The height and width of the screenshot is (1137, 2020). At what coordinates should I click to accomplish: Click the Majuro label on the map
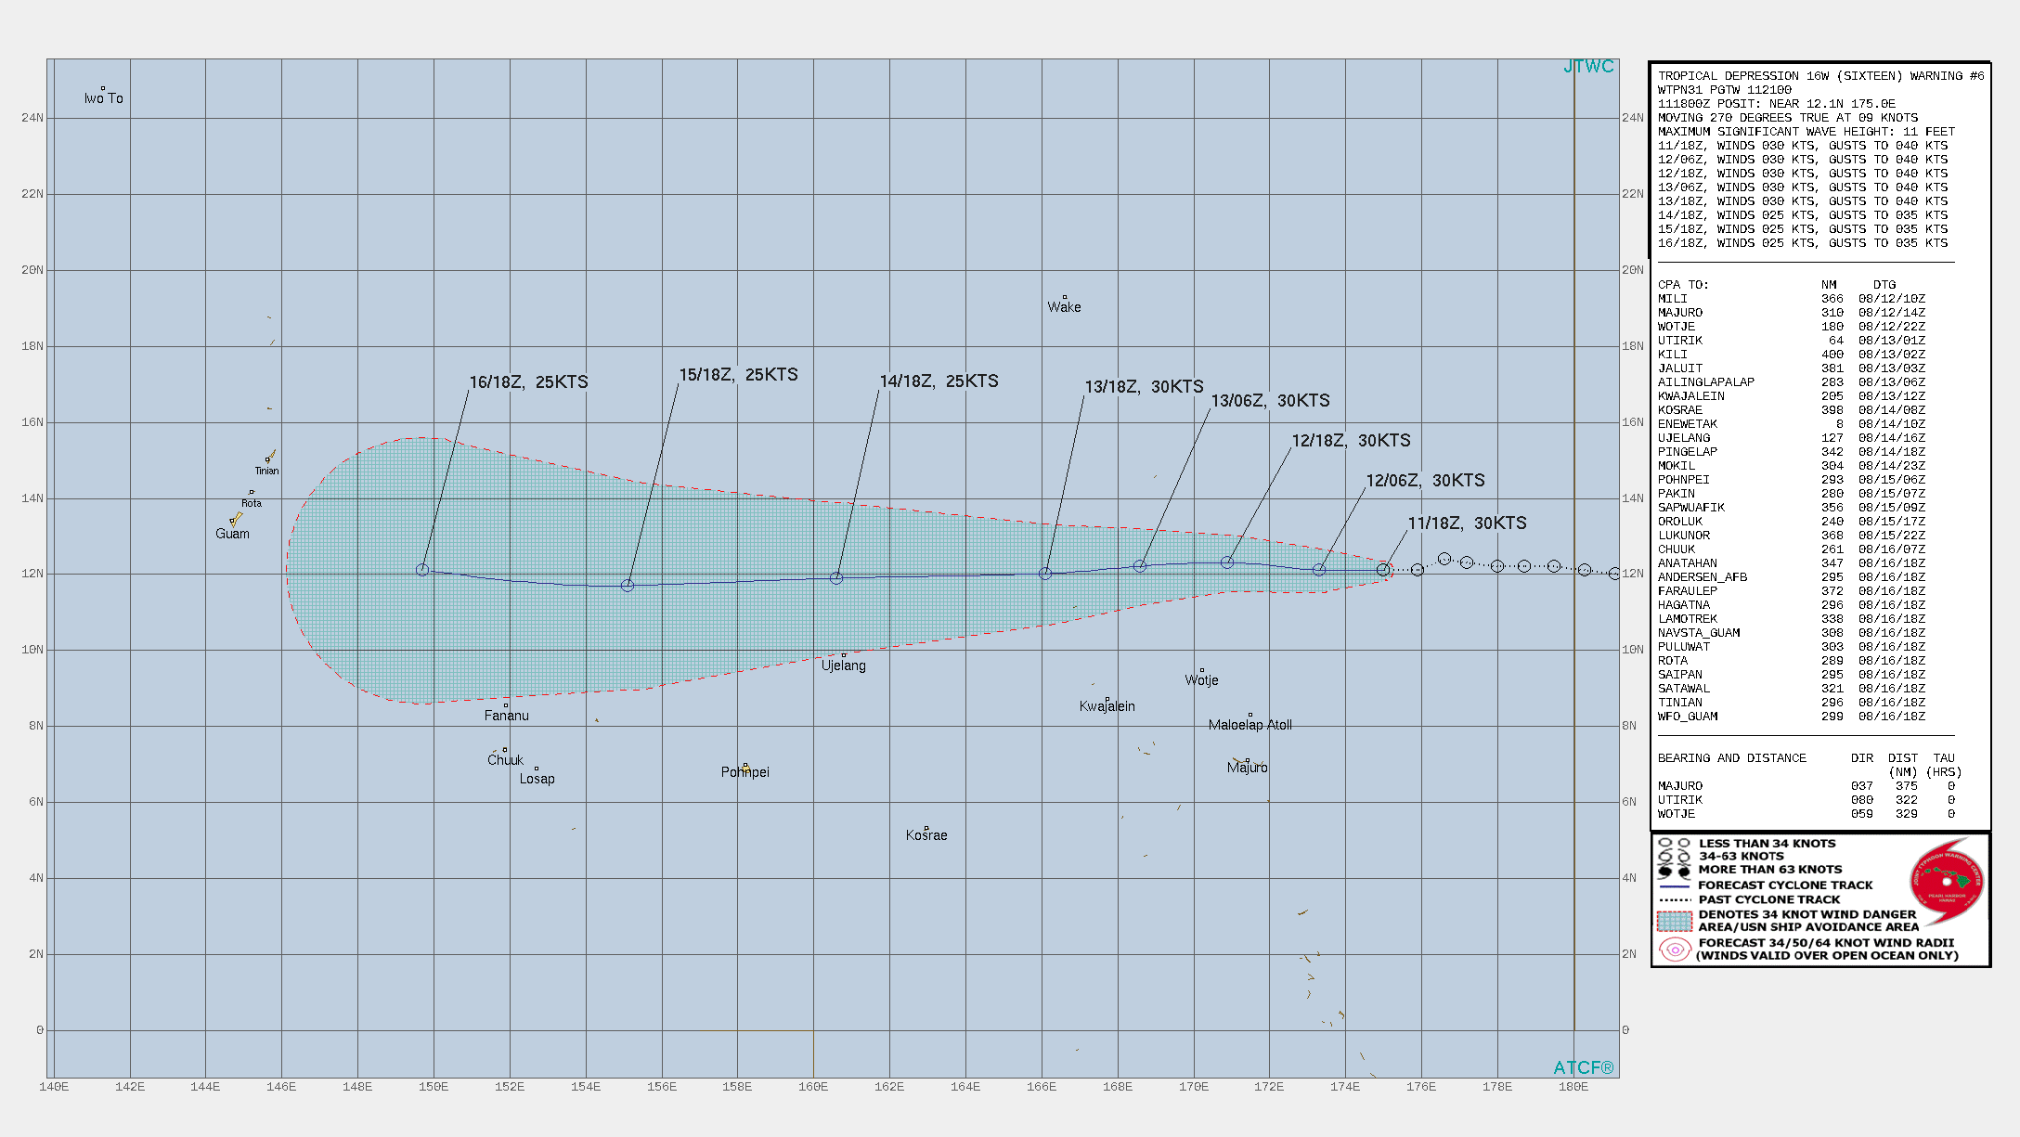[x=1248, y=768]
